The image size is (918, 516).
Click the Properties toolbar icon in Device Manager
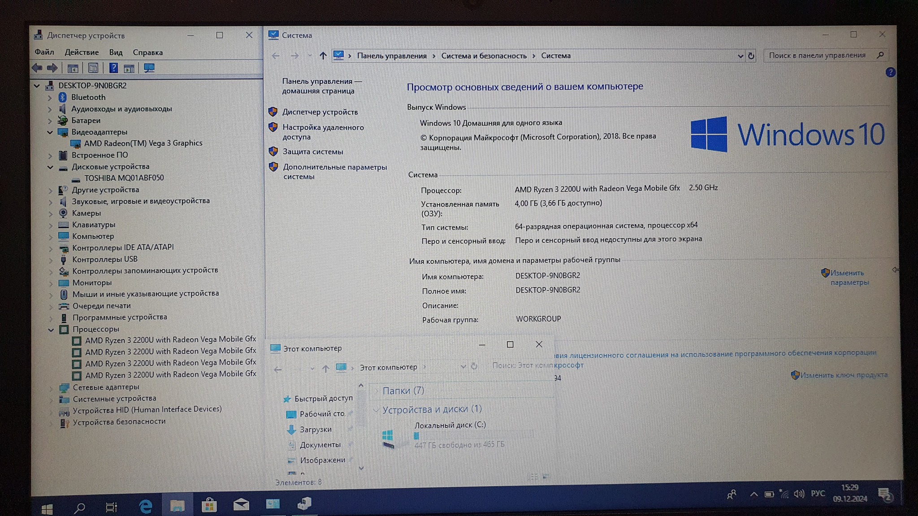coord(93,68)
